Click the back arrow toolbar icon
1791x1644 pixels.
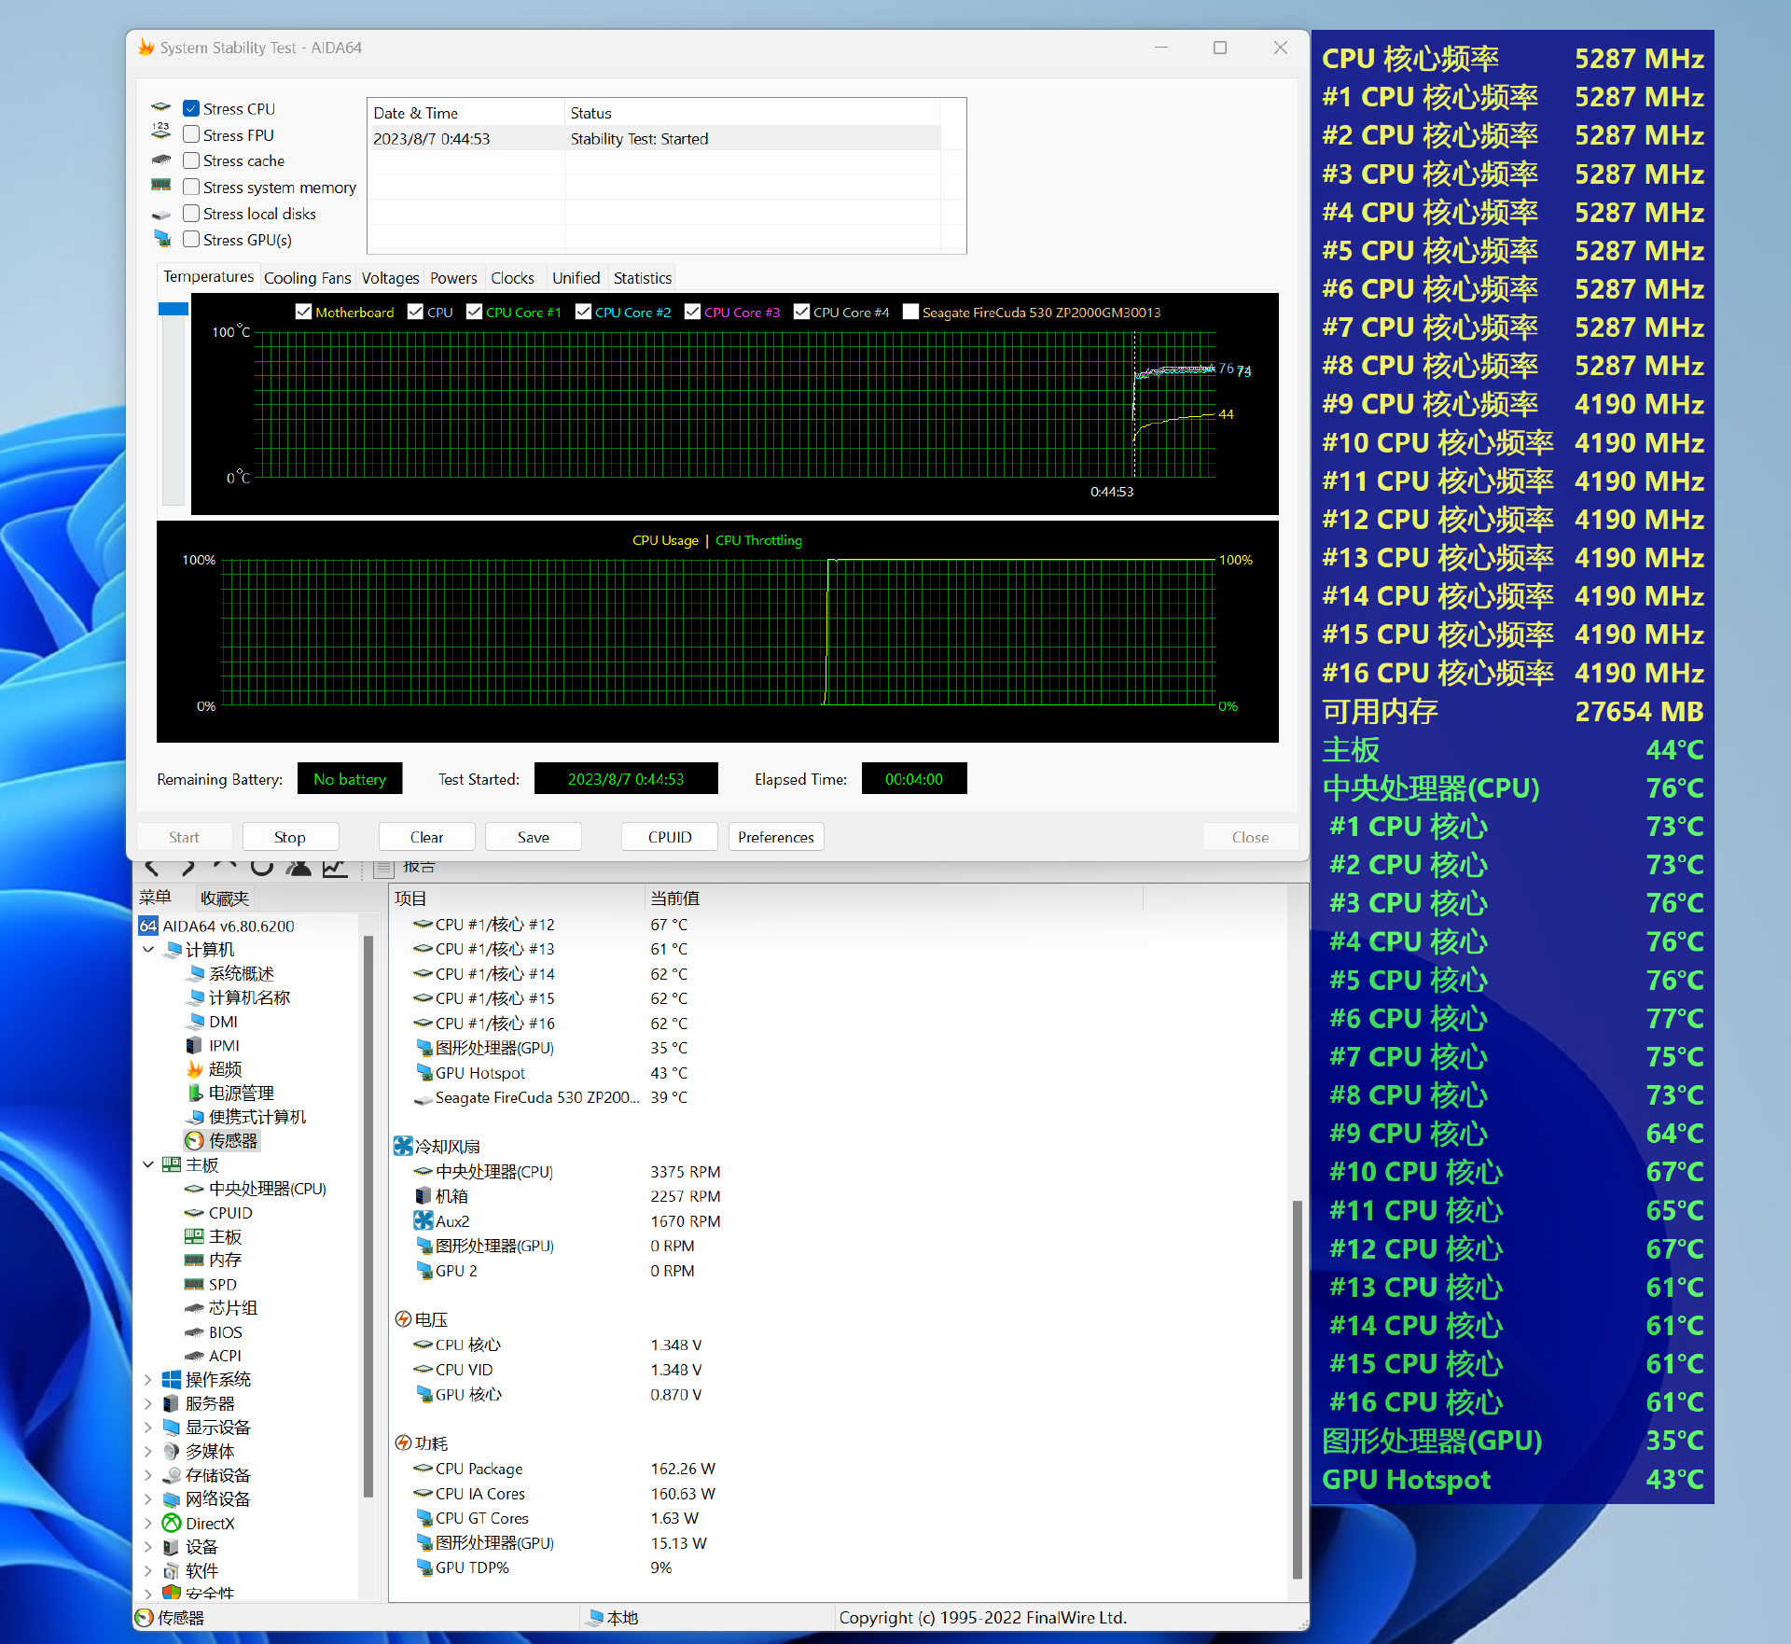point(152,869)
